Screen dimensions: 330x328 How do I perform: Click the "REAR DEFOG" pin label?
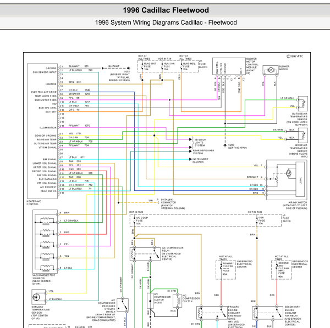click(48, 191)
